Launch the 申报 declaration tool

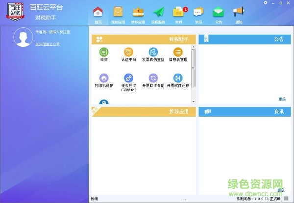[x=104, y=52]
